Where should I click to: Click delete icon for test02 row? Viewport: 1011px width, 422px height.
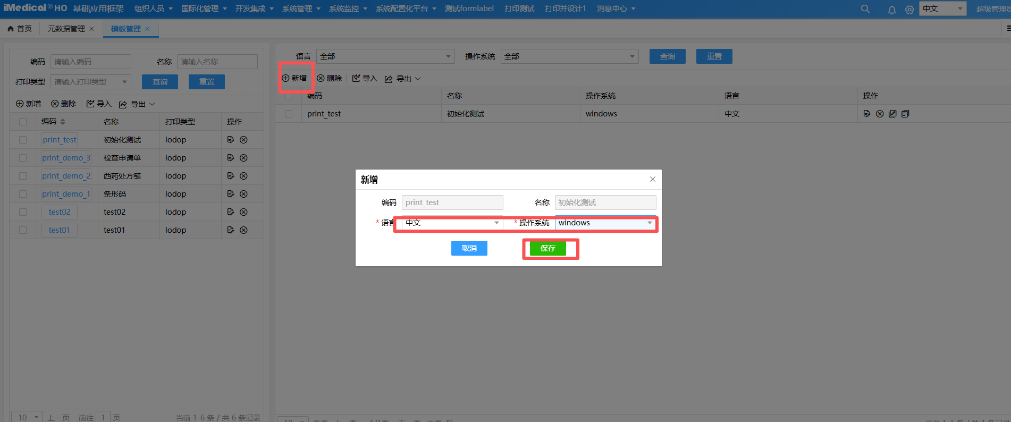coord(243,212)
